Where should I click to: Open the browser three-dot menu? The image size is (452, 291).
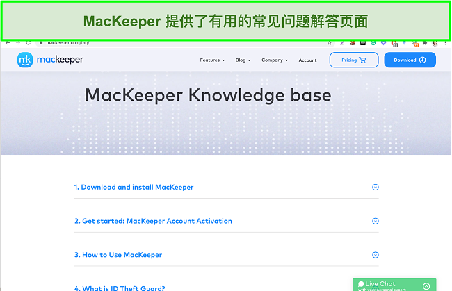(x=445, y=43)
